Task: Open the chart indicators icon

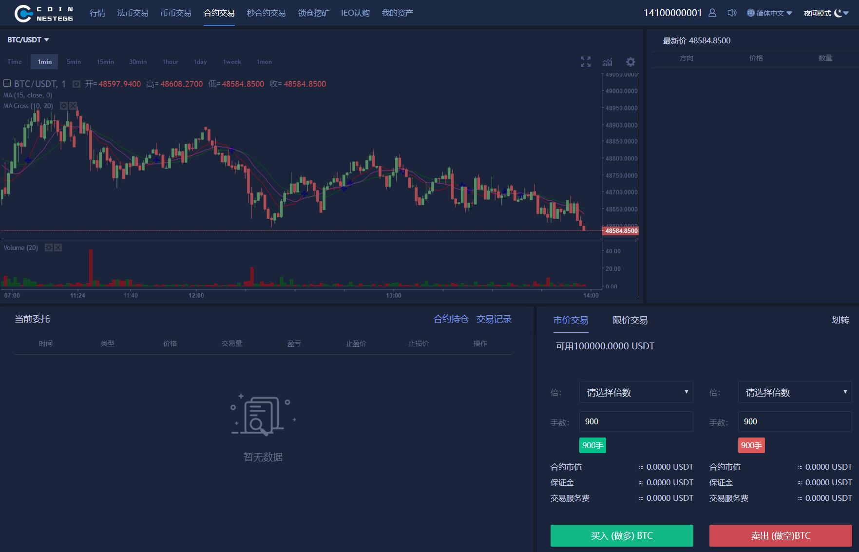Action: pyautogui.click(x=607, y=62)
